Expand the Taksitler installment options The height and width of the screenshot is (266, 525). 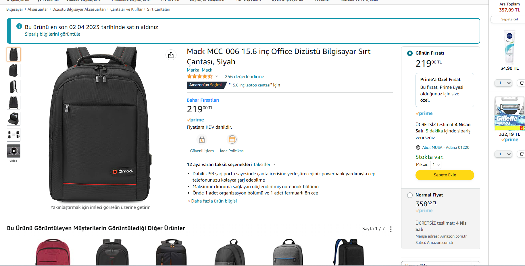264,164
